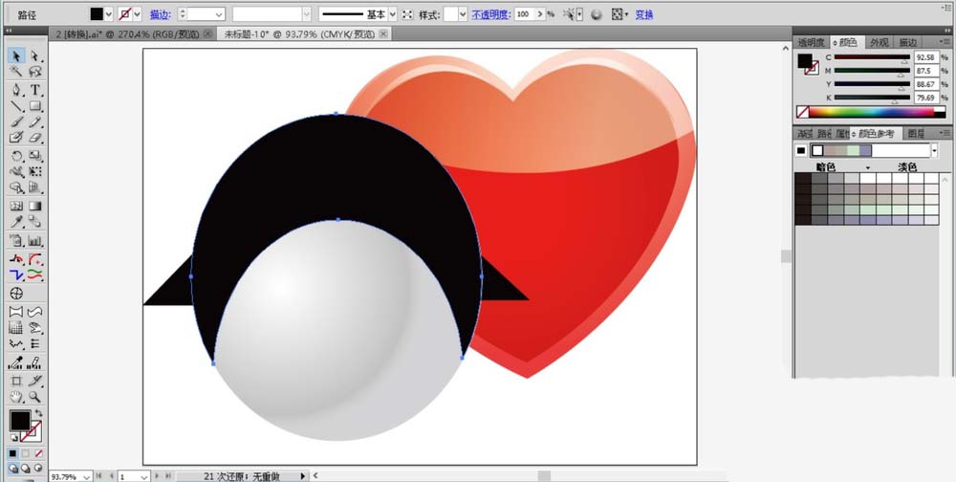956x482 pixels.
Task: Open the artboard number dropdown
Action: (144, 476)
